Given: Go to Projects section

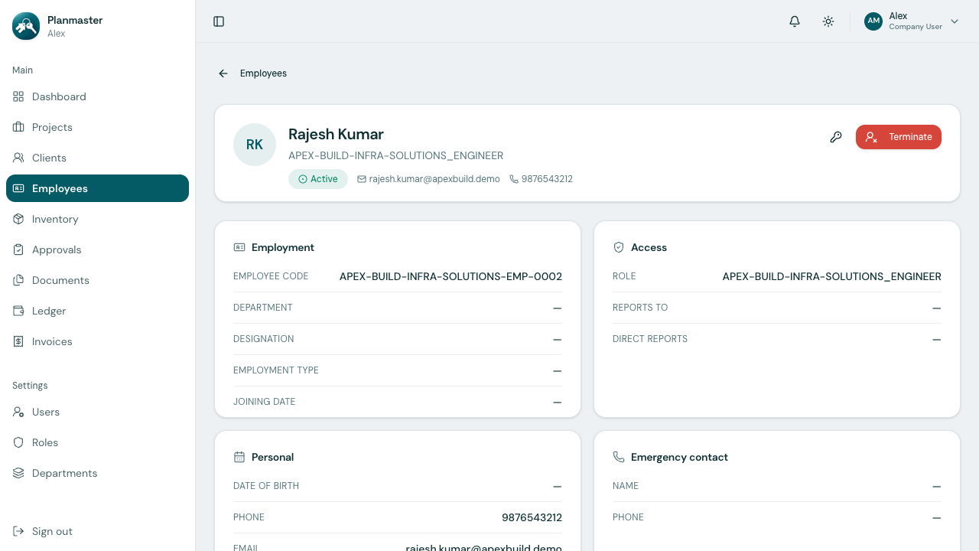Looking at the screenshot, I should (97, 127).
